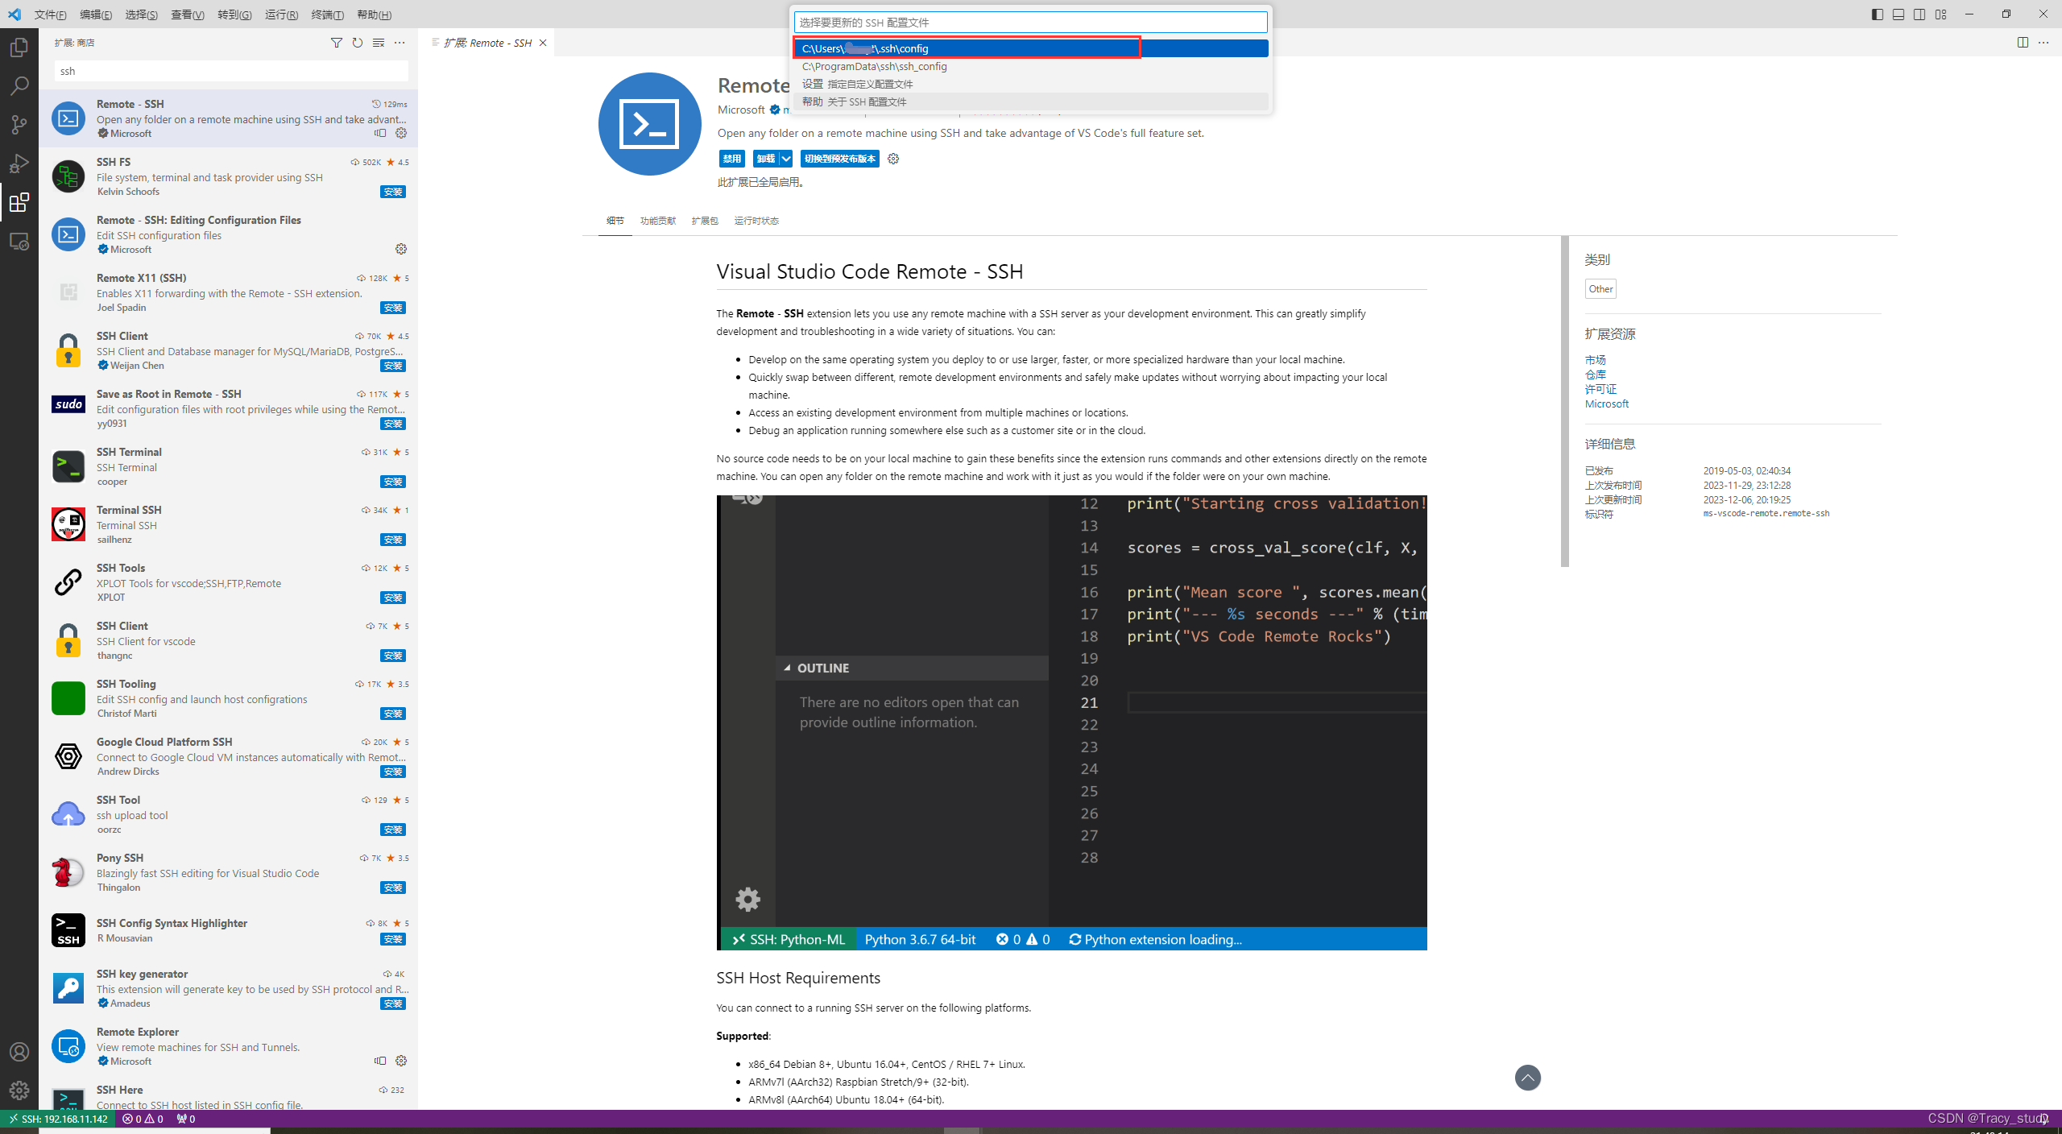Viewport: 2062px width, 1134px height.
Task: Select SSH FS extension icon
Action: pyautogui.click(x=67, y=176)
